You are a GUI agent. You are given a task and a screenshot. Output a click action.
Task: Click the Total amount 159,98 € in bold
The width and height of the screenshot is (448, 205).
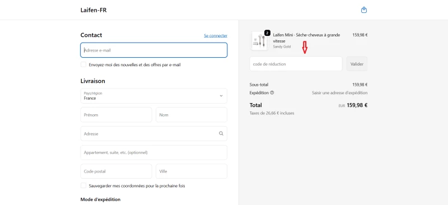tap(357, 105)
